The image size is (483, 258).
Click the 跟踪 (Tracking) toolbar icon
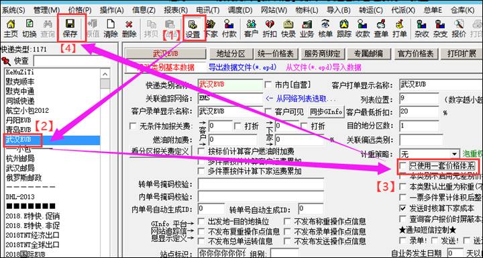[x=343, y=28]
